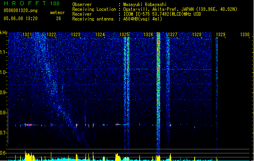Click the A504HB(yagi 4el) antenna text
The width and height of the screenshot is (254, 161).
point(143,19)
